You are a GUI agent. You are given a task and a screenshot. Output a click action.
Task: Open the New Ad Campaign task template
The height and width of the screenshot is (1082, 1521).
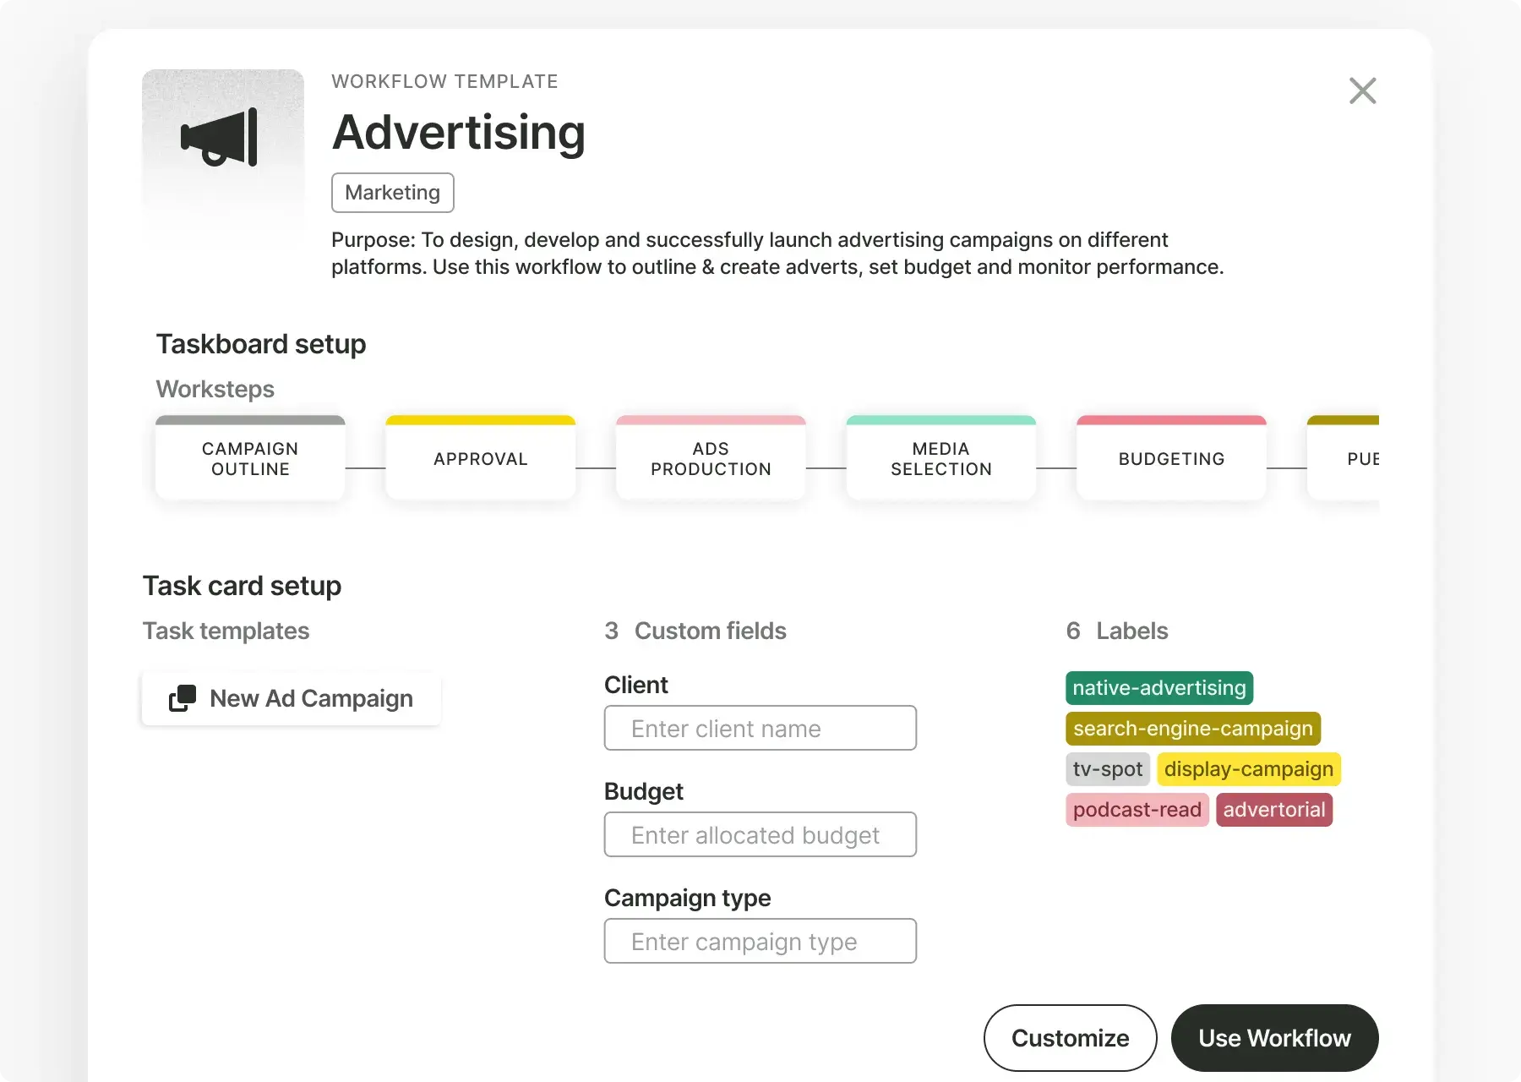pos(311,698)
